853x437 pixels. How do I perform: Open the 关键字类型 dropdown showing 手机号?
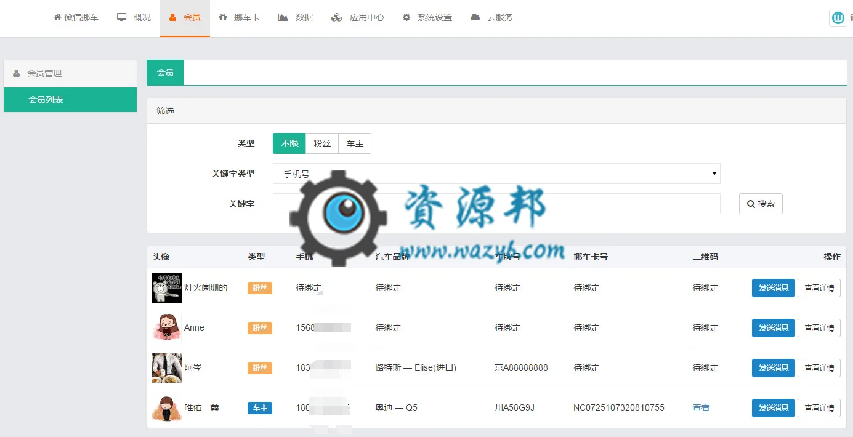coord(496,174)
